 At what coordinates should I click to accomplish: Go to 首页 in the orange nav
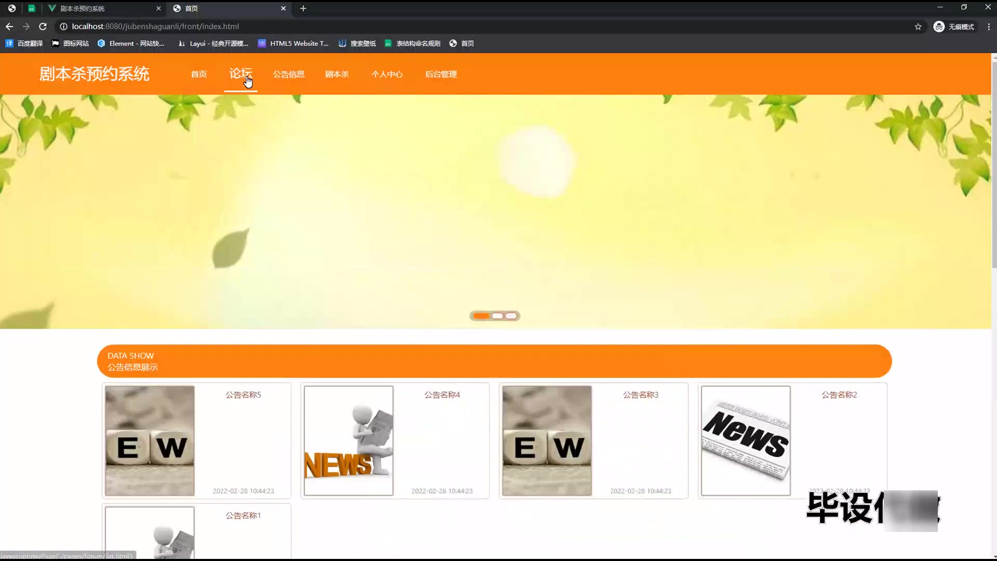pyautogui.click(x=199, y=74)
